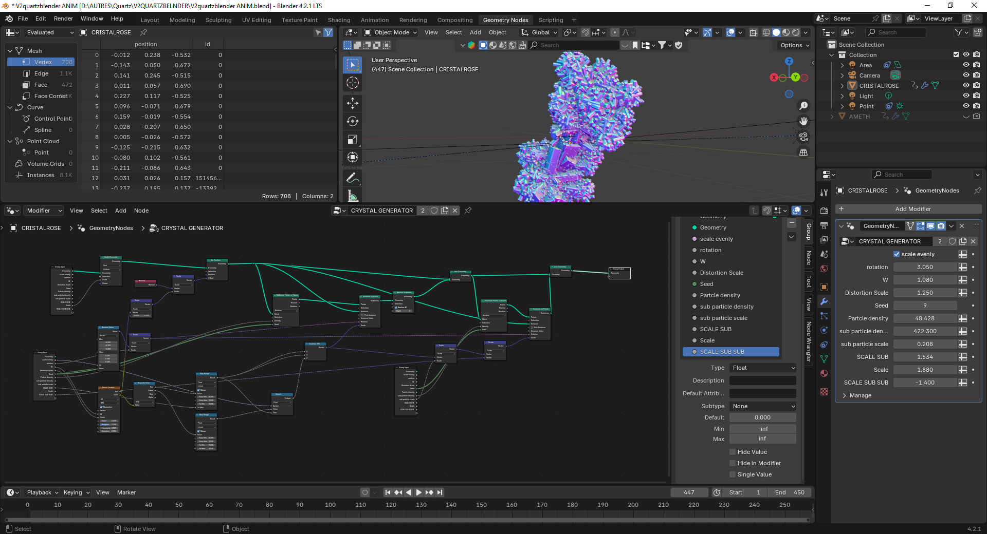The height and width of the screenshot is (534, 987).
Task: Switch to the Shading workspace tab
Action: point(339,20)
